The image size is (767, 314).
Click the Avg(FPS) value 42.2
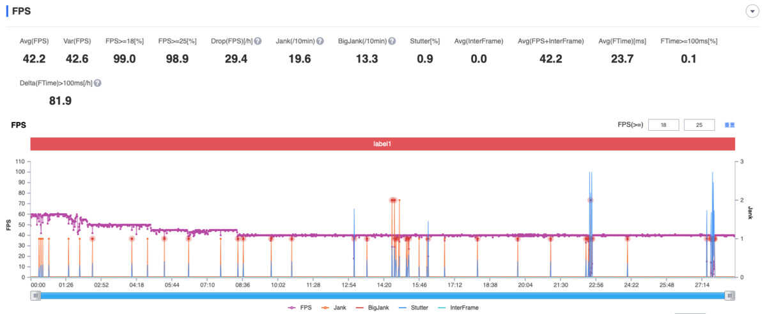coord(34,59)
